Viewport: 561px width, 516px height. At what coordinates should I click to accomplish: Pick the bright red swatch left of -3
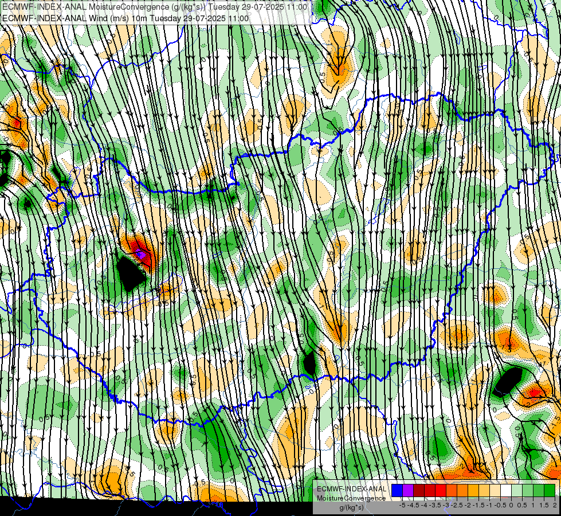[441, 490]
